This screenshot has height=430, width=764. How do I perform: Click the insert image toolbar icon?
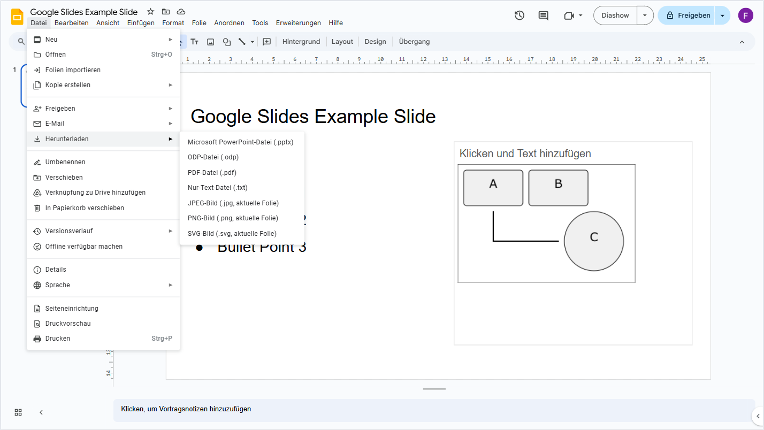pos(210,42)
